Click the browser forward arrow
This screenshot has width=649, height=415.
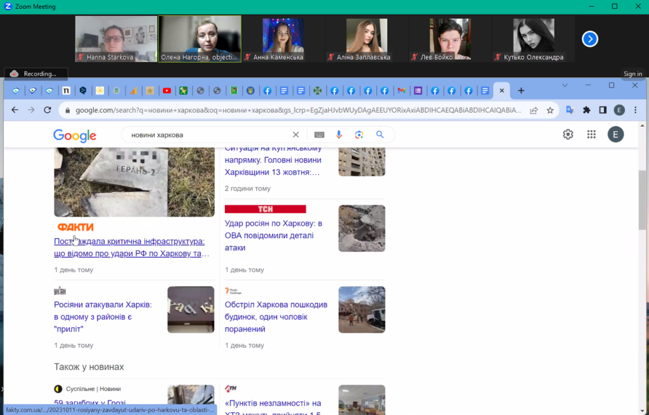(x=31, y=110)
